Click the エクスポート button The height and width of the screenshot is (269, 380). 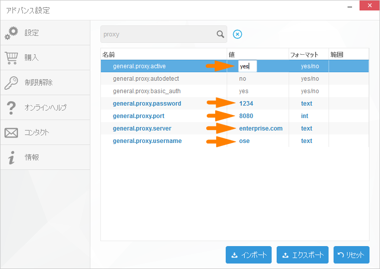pyautogui.click(x=303, y=255)
